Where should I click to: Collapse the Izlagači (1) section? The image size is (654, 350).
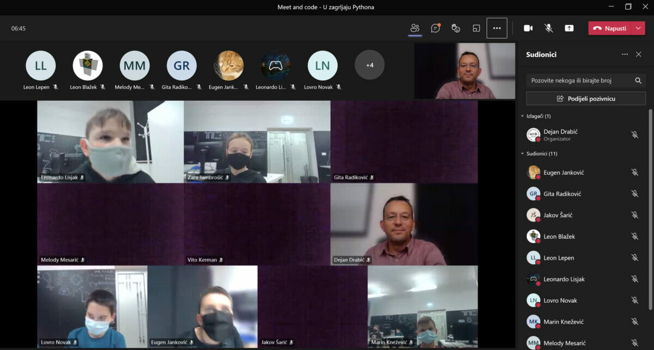coord(522,116)
